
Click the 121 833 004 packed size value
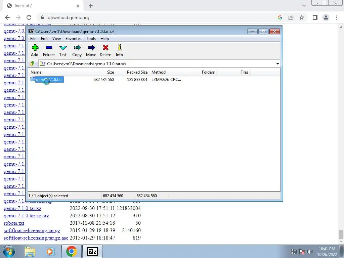(x=137, y=80)
